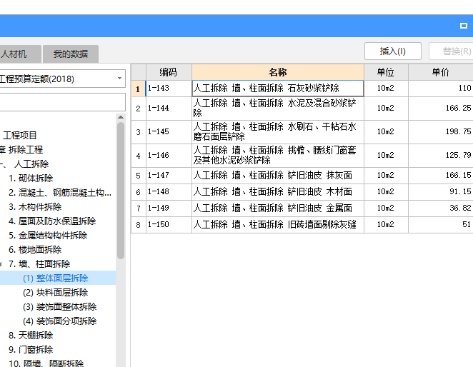The image size is (473, 367).
Task: Click code cell 1-148
Action: [169, 192]
